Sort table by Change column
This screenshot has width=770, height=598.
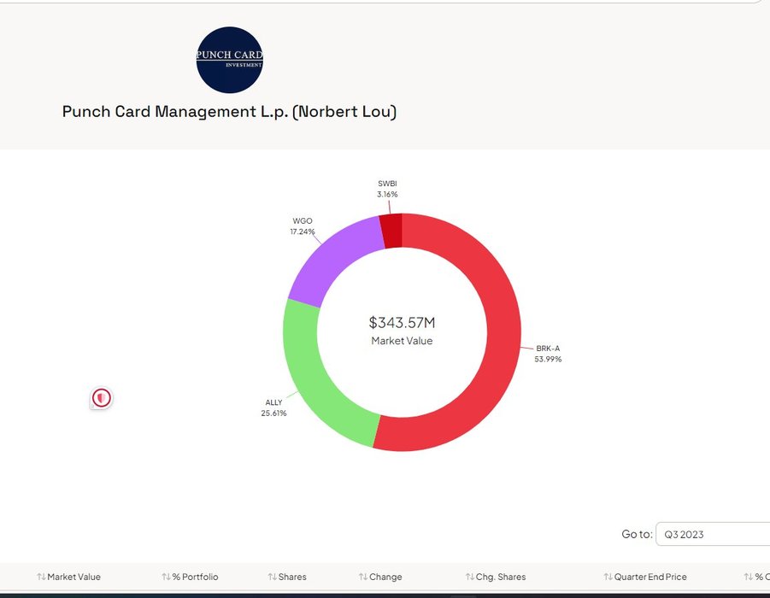(380, 577)
